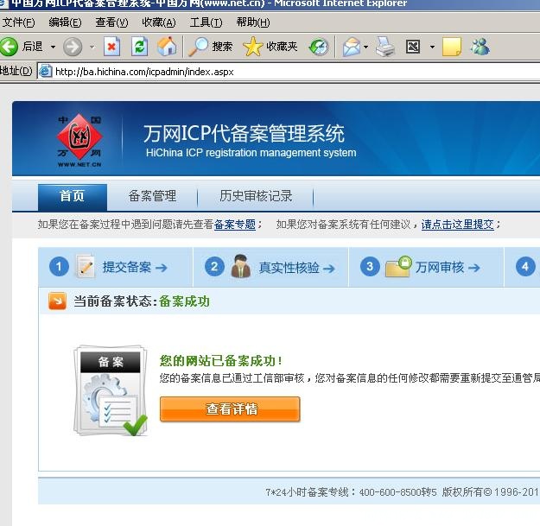Click step 3 locked folder icon
This screenshot has height=526, width=540.
[398, 266]
